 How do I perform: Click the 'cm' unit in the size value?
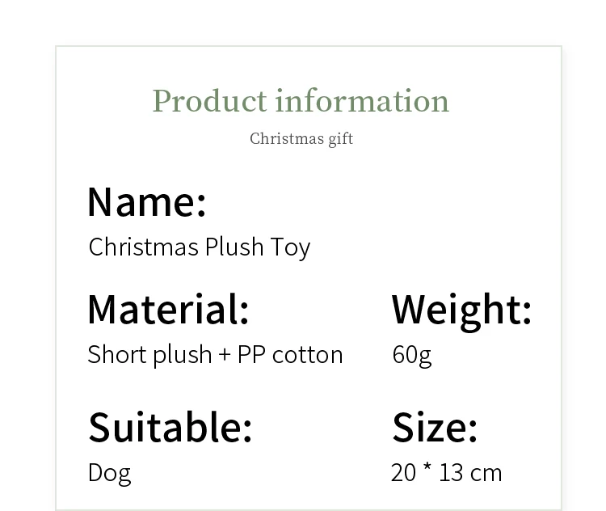(486, 473)
